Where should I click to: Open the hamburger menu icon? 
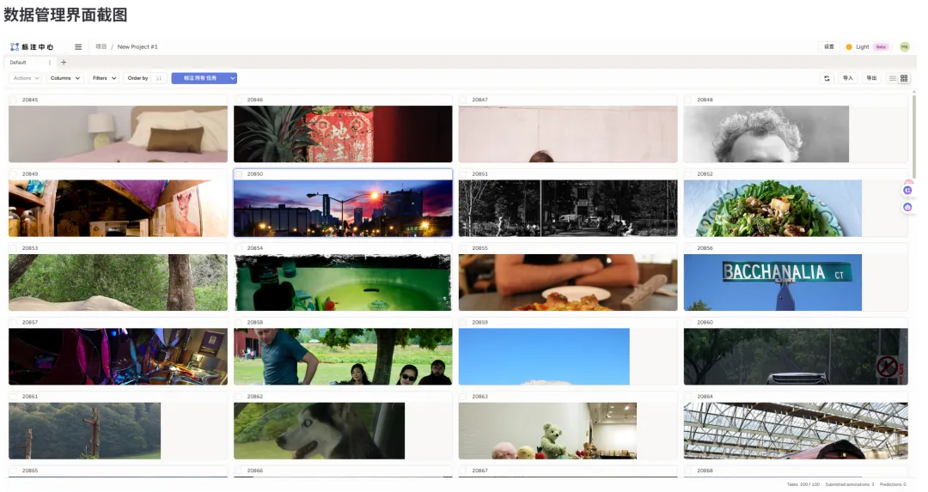pos(78,46)
